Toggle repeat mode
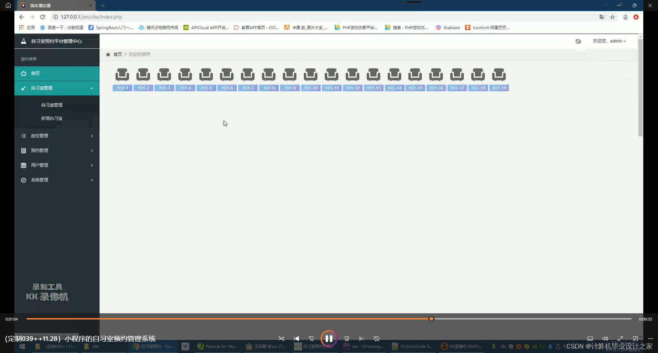The height and width of the screenshot is (353, 658). click(377, 339)
